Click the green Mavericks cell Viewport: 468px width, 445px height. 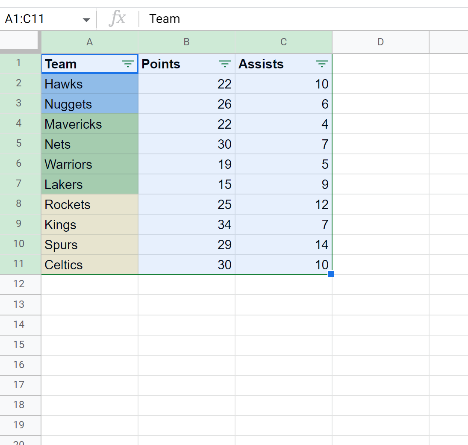pos(89,124)
